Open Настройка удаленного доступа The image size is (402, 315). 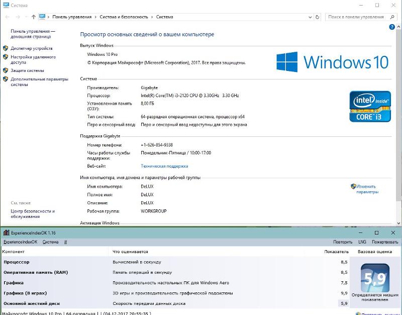click(33, 59)
